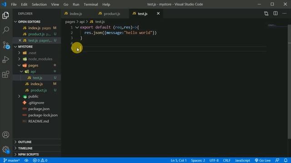This screenshot has height=163, width=291.
Task: Expand the public folder
Action: click(19, 96)
